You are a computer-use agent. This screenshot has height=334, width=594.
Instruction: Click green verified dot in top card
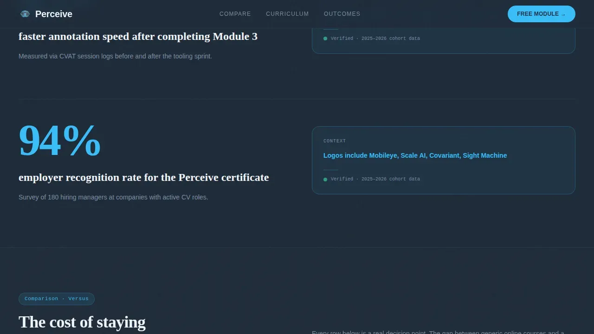tap(325, 39)
